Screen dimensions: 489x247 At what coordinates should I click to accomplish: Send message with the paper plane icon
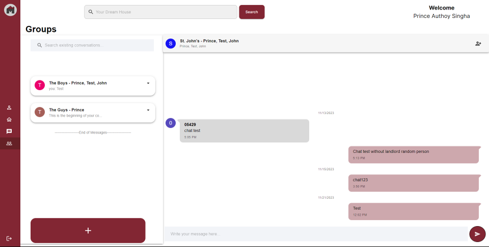tap(477, 234)
